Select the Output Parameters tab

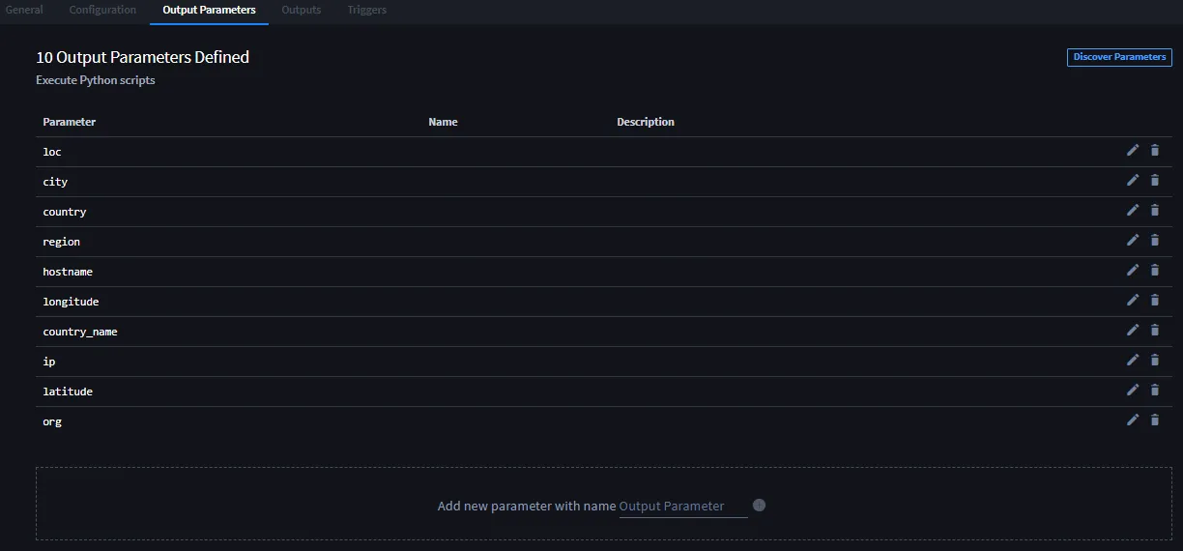[x=209, y=10]
